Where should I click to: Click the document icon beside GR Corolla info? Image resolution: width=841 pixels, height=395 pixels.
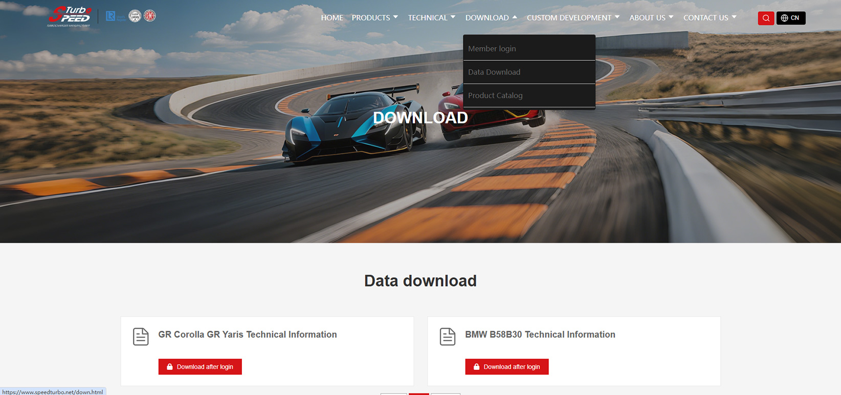click(141, 337)
